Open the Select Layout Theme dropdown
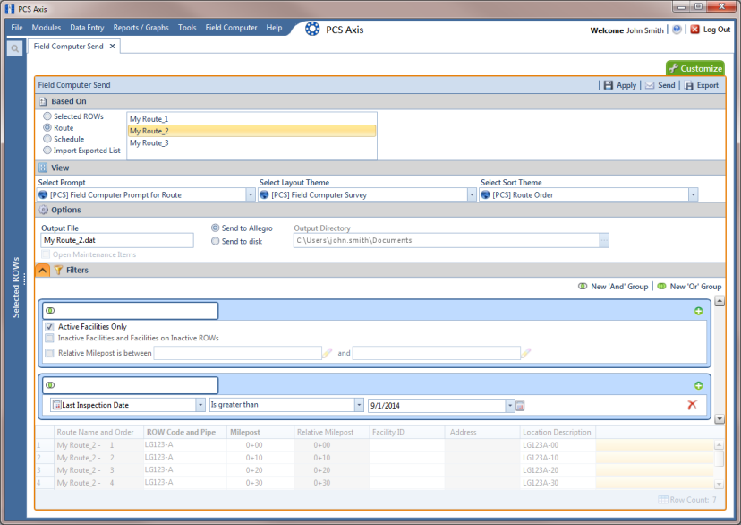The width and height of the screenshot is (741, 525). [471, 195]
